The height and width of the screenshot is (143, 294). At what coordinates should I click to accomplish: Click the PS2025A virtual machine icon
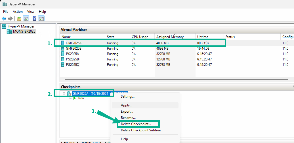point(63,54)
